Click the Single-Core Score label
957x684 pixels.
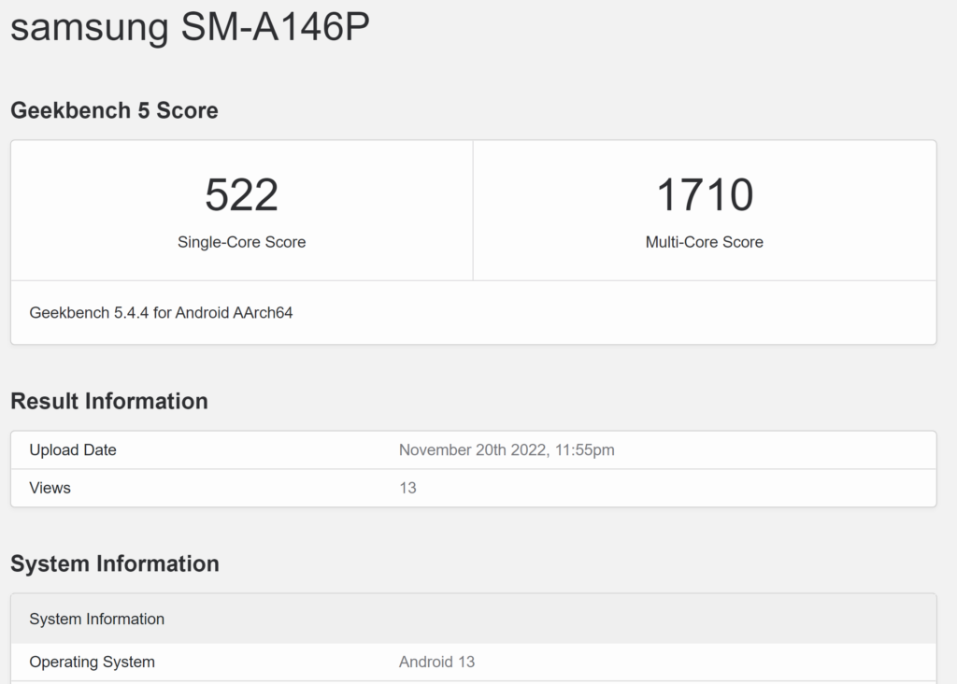241,242
